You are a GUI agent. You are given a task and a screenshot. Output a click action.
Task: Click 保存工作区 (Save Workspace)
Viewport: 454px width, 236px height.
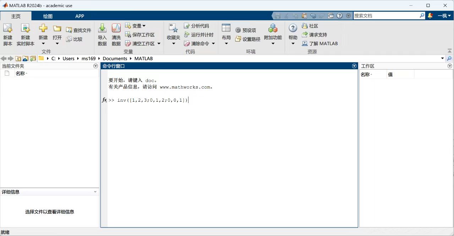click(140, 34)
